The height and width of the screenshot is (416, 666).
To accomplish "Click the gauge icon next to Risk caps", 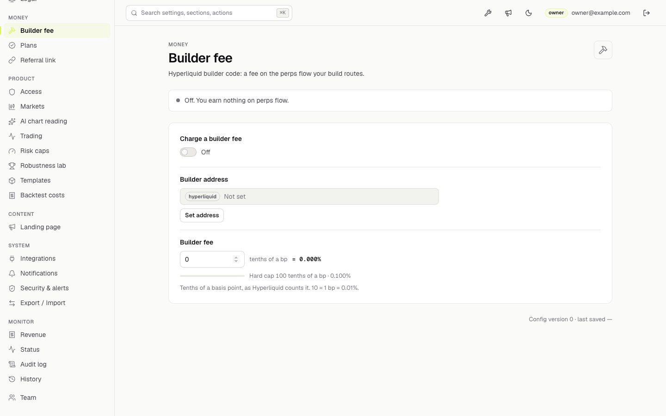I will [12, 151].
